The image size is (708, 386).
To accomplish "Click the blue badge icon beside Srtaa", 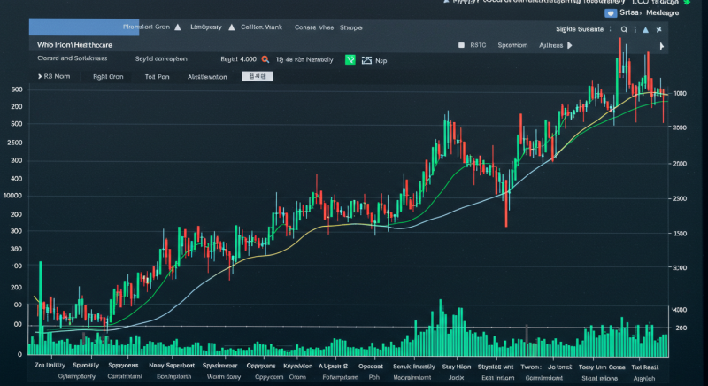I will (611, 13).
